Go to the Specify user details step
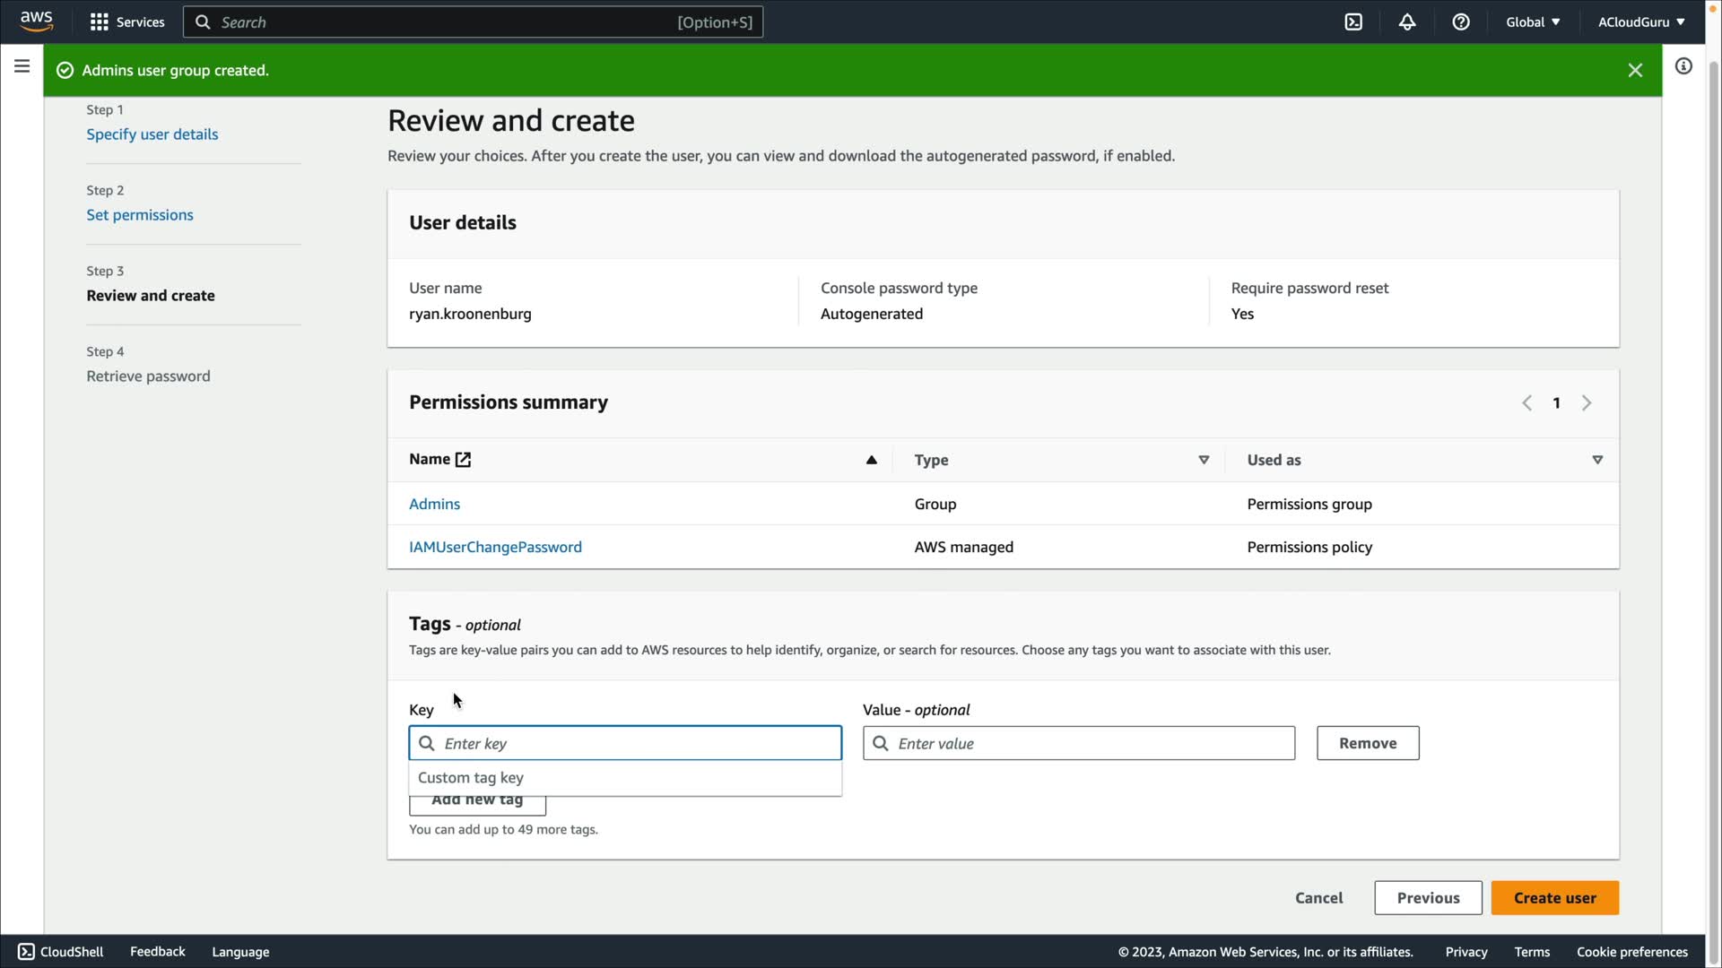1722x968 pixels. [152, 134]
